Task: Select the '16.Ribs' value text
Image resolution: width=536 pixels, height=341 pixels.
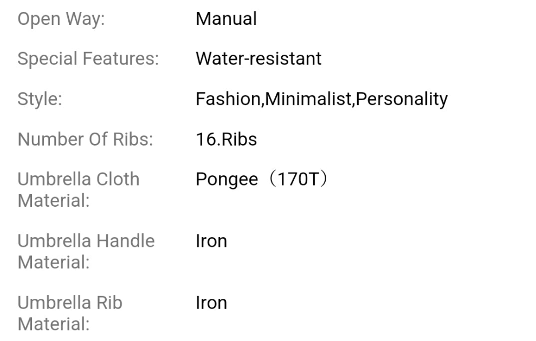Action: point(226,140)
